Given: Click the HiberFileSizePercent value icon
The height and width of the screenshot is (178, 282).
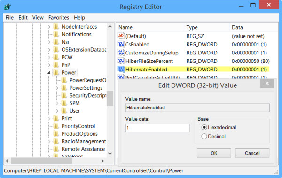Looking at the screenshot, I should [121, 61].
